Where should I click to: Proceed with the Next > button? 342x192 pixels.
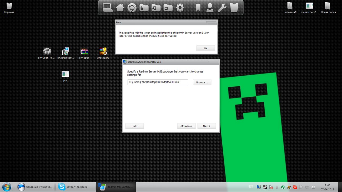tap(207, 126)
